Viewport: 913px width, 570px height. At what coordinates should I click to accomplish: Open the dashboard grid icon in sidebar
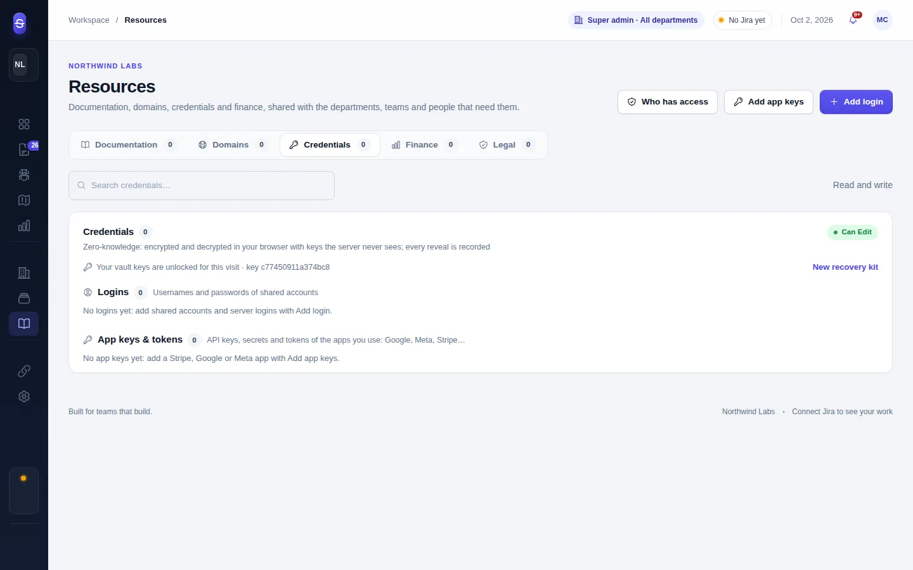(24, 124)
